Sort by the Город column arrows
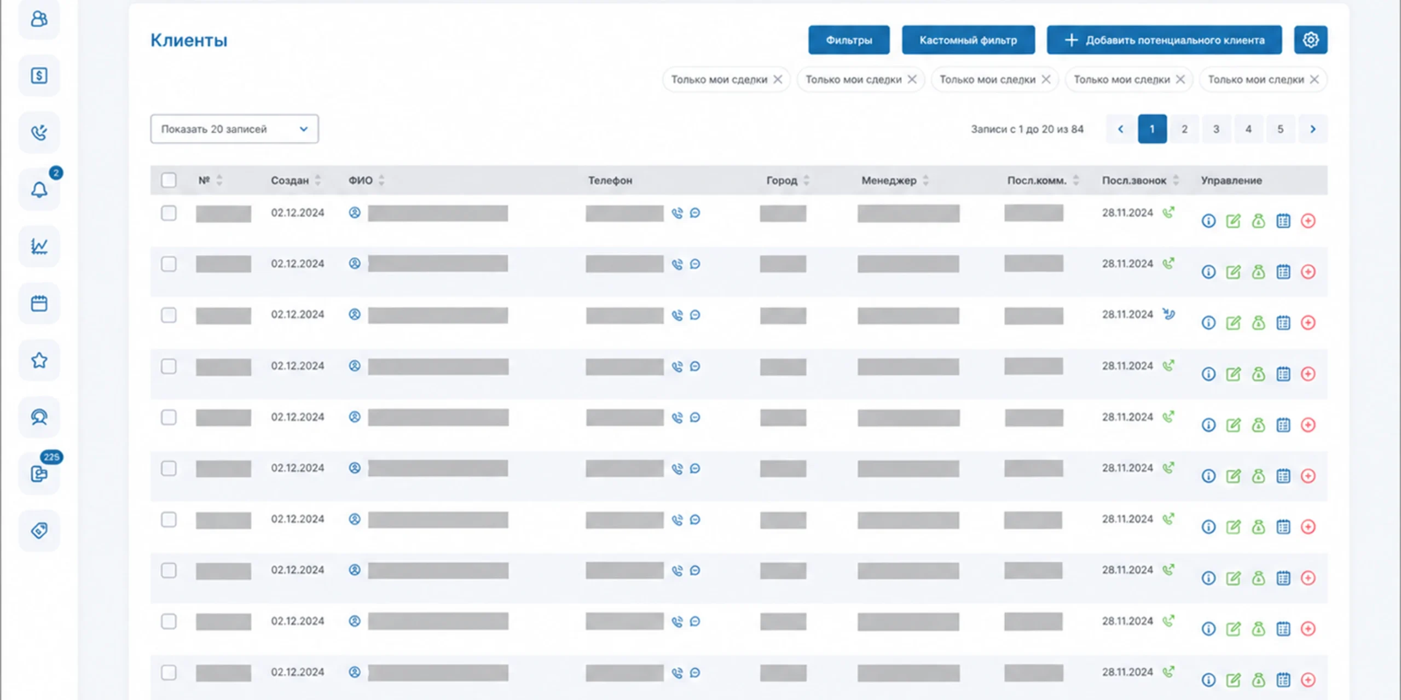The width and height of the screenshot is (1401, 700). (x=806, y=180)
